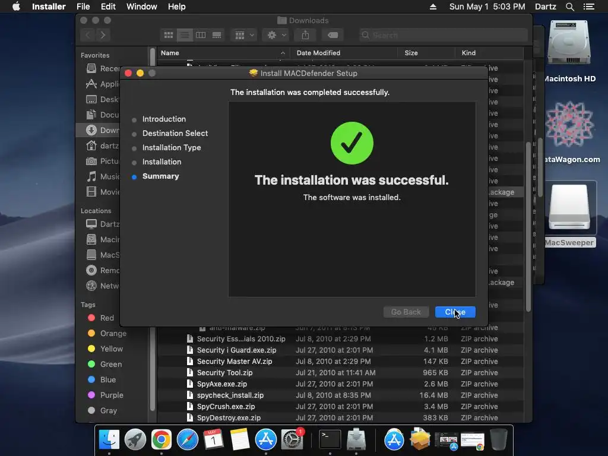Open the Installer package icon in Dock

tap(420, 439)
